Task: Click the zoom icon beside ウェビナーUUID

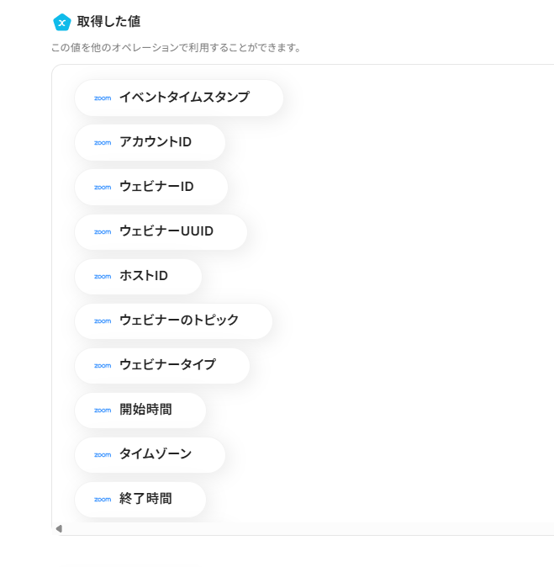Action: [x=103, y=232]
